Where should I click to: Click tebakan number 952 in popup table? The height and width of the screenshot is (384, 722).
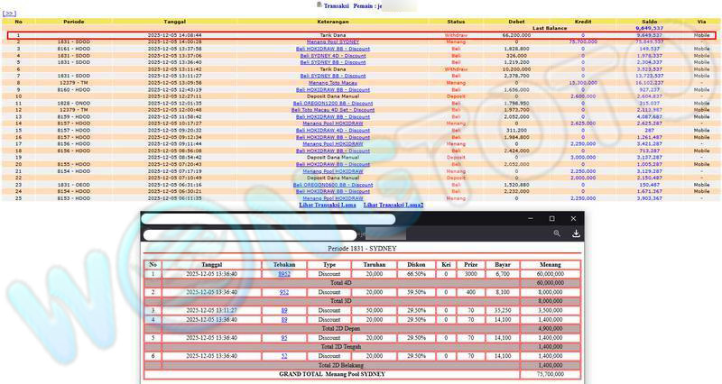[284, 292]
